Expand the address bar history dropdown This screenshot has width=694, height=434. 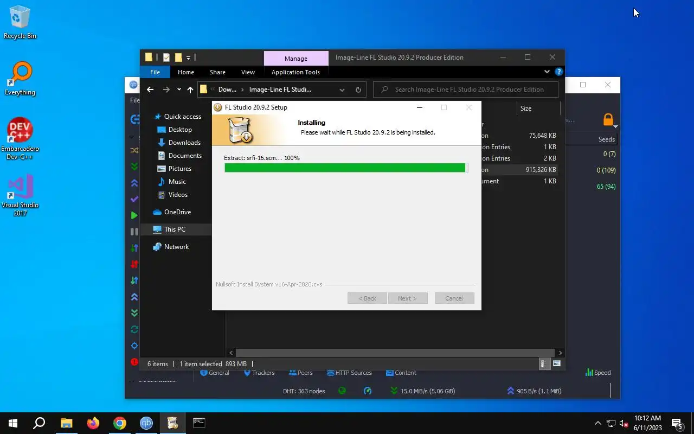tap(342, 90)
